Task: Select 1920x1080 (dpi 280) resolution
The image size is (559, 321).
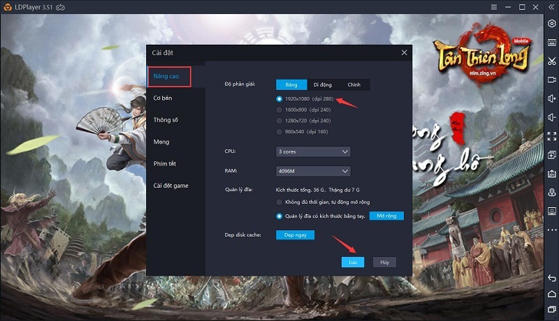Action: (305, 98)
